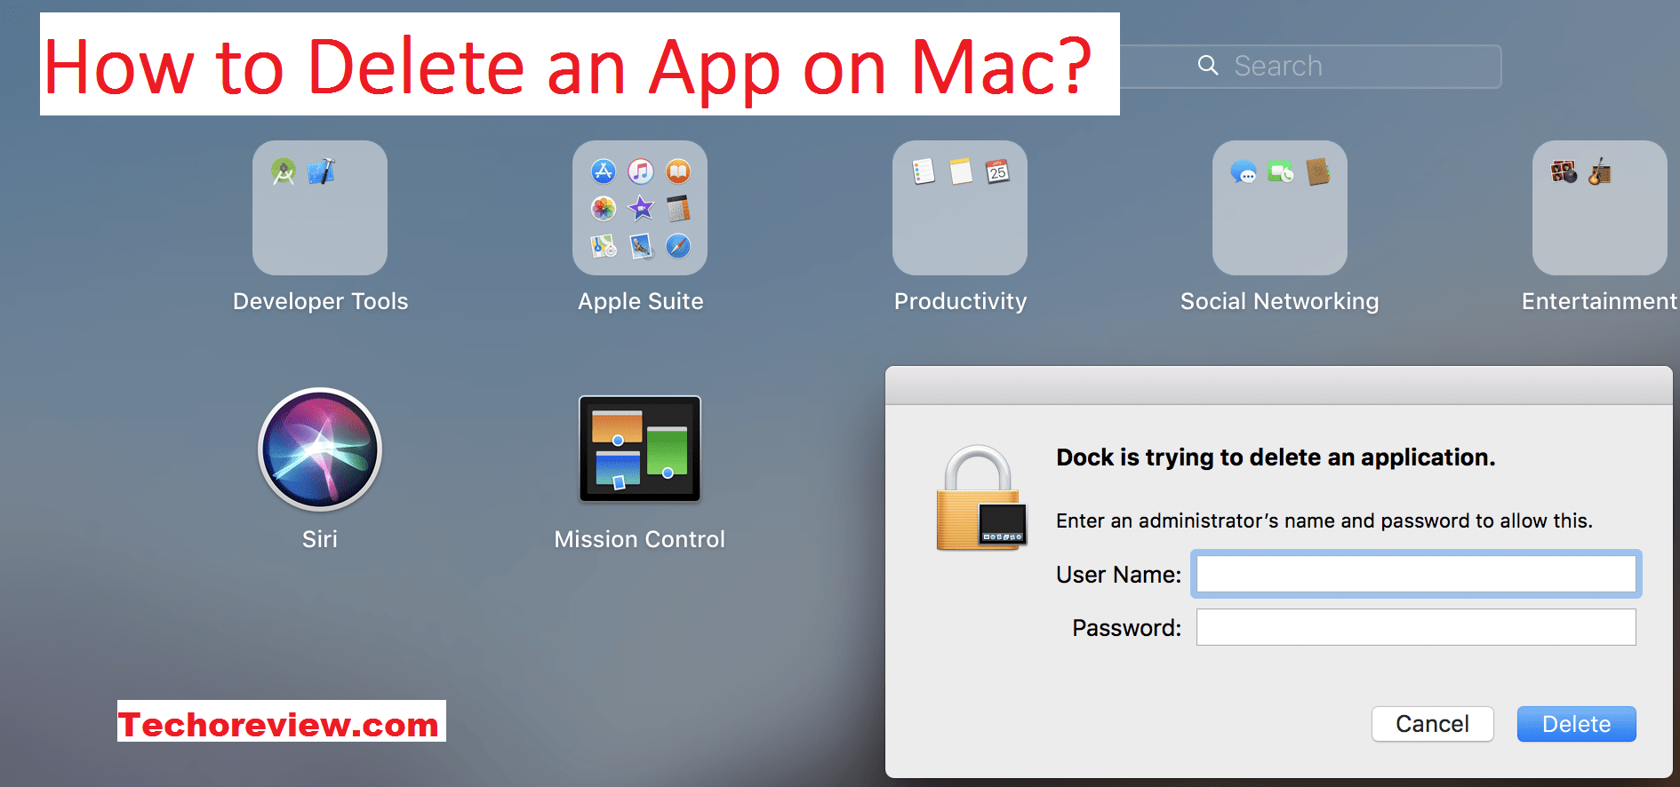
Task: Open the Productivity folder
Action: click(x=960, y=208)
